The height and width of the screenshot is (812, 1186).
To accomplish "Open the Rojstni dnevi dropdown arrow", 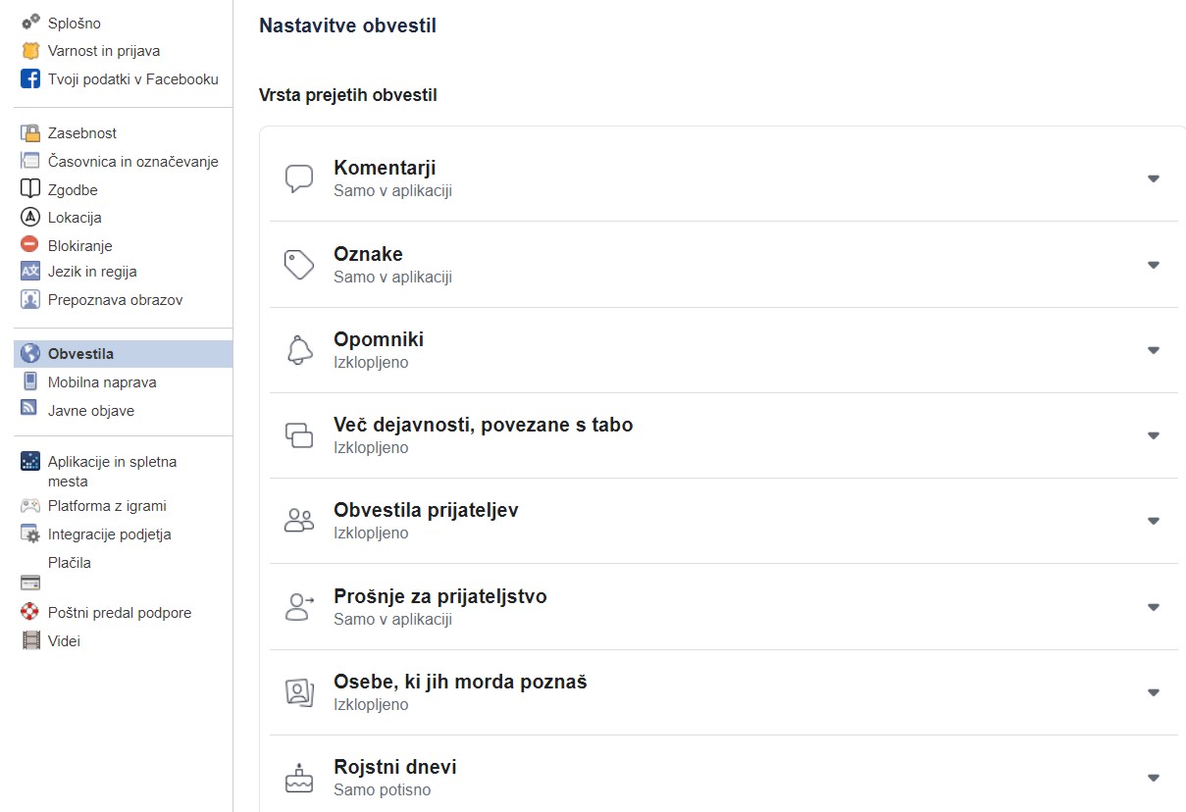I will point(1154,778).
